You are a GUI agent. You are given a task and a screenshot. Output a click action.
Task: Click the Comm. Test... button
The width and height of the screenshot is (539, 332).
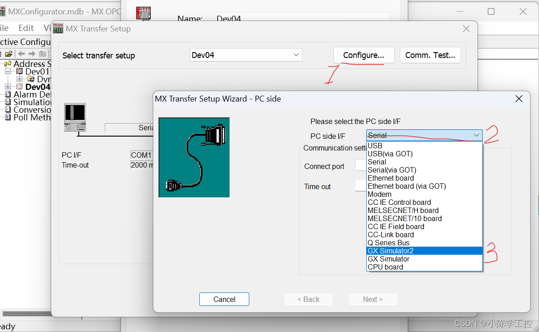point(430,55)
